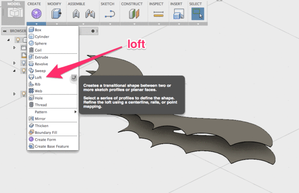Select Sweep in the Create menu
The image size is (299, 193).
pyautogui.click(x=53, y=71)
